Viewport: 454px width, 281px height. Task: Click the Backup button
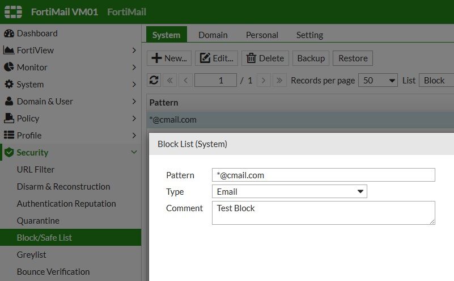pos(311,58)
